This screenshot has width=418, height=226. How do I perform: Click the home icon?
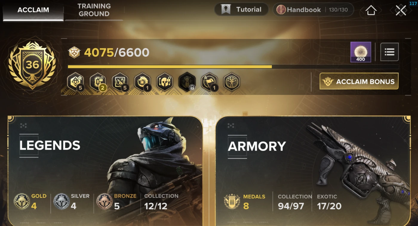tap(371, 10)
